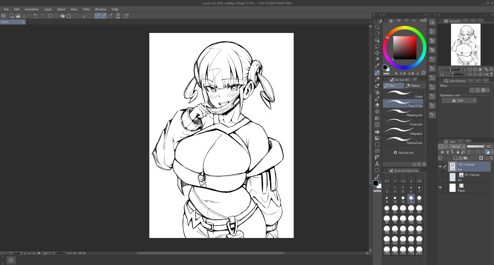
Task: Hide the 'line' layer
Action: click(x=440, y=167)
